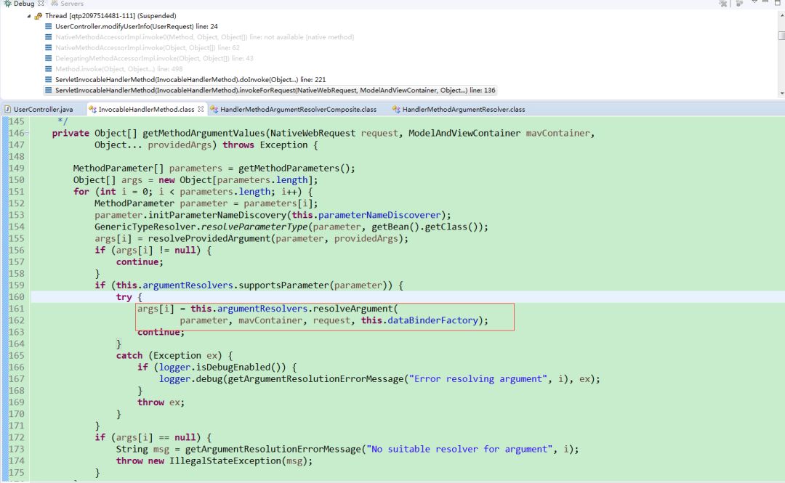Click stack frame icon beside UserController.modifyUserInfo
This screenshot has width=785, height=483.
pyautogui.click(x=49, y=27)
